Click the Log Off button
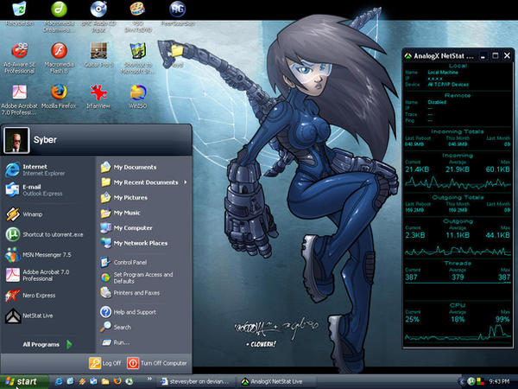 click(x=105, y=363)
